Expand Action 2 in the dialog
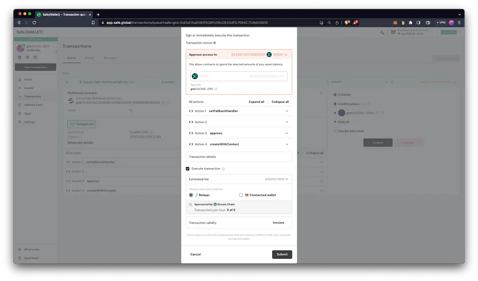 point(239,122)
